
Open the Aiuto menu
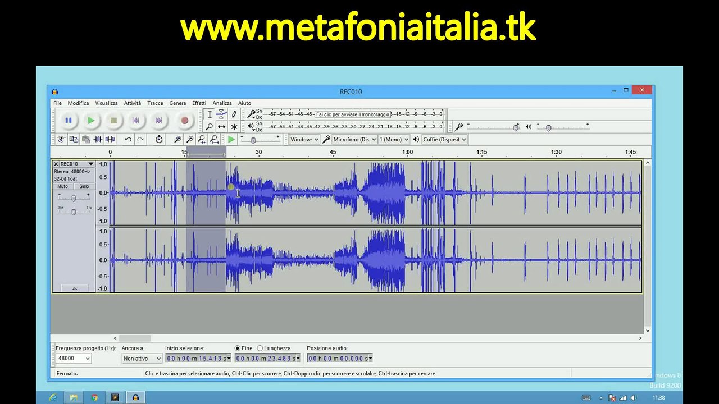click(x=244, y=103)
